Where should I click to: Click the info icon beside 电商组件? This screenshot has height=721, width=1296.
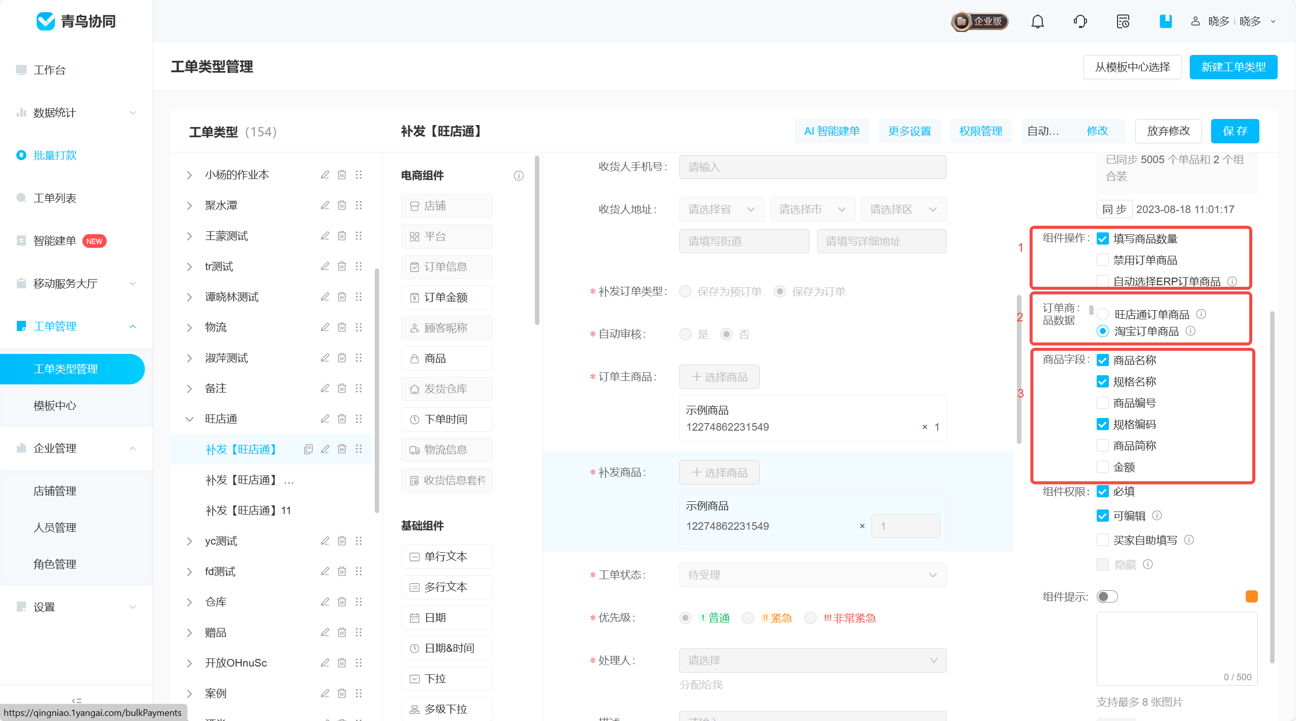pyautogui.click(x=519, y=176)
